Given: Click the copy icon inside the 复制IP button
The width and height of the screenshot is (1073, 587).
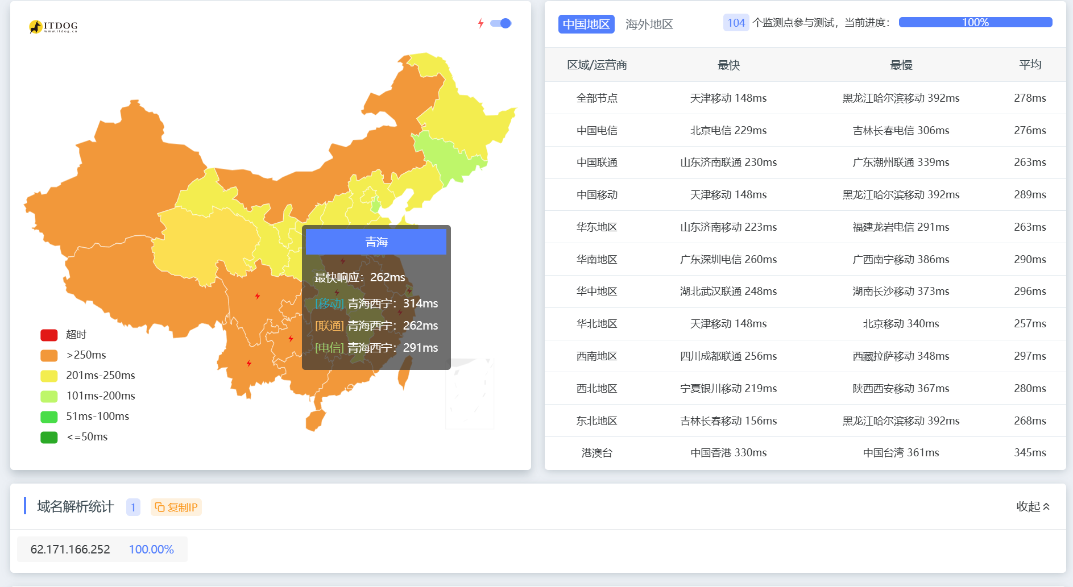Looking at the screenshot, I should 160,507.
